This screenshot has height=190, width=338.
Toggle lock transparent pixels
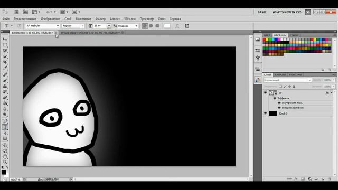coord(280,87)
